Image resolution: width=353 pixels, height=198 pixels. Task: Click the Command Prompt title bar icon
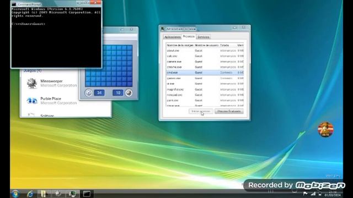point(14,4)
